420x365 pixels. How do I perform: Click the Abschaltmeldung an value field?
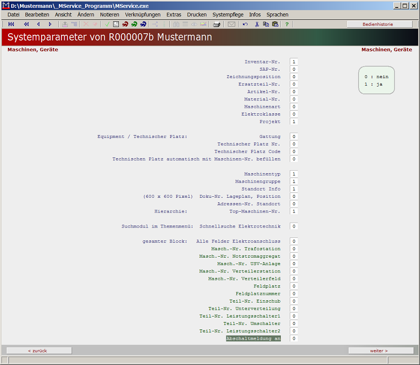(294, 339)
